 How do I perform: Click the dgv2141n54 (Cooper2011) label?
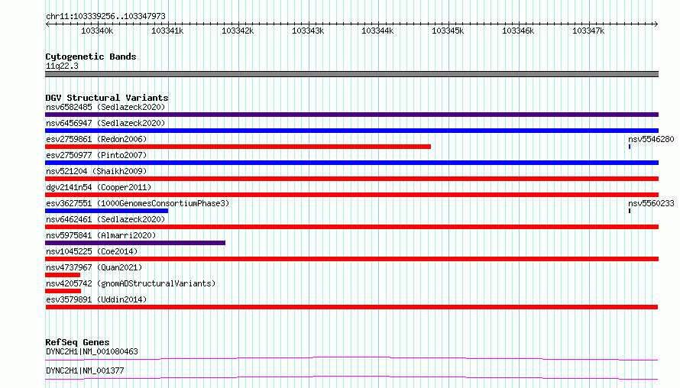coord(99,187)
